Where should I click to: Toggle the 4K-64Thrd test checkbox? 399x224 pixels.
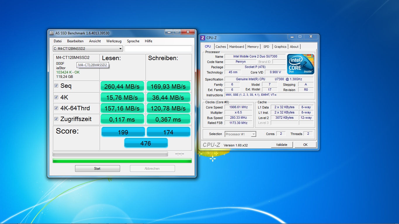pos(56,108)
